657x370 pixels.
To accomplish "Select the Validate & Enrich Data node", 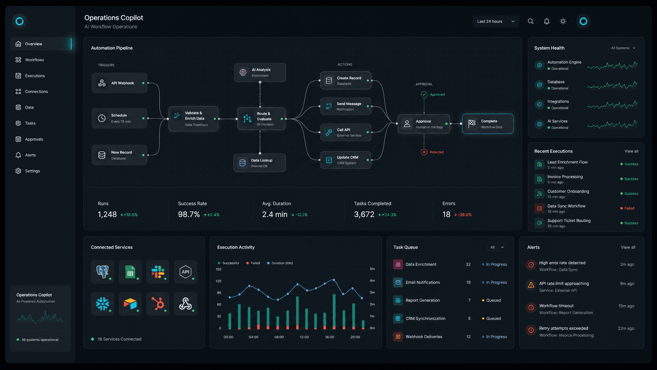I will coord(193,118).
